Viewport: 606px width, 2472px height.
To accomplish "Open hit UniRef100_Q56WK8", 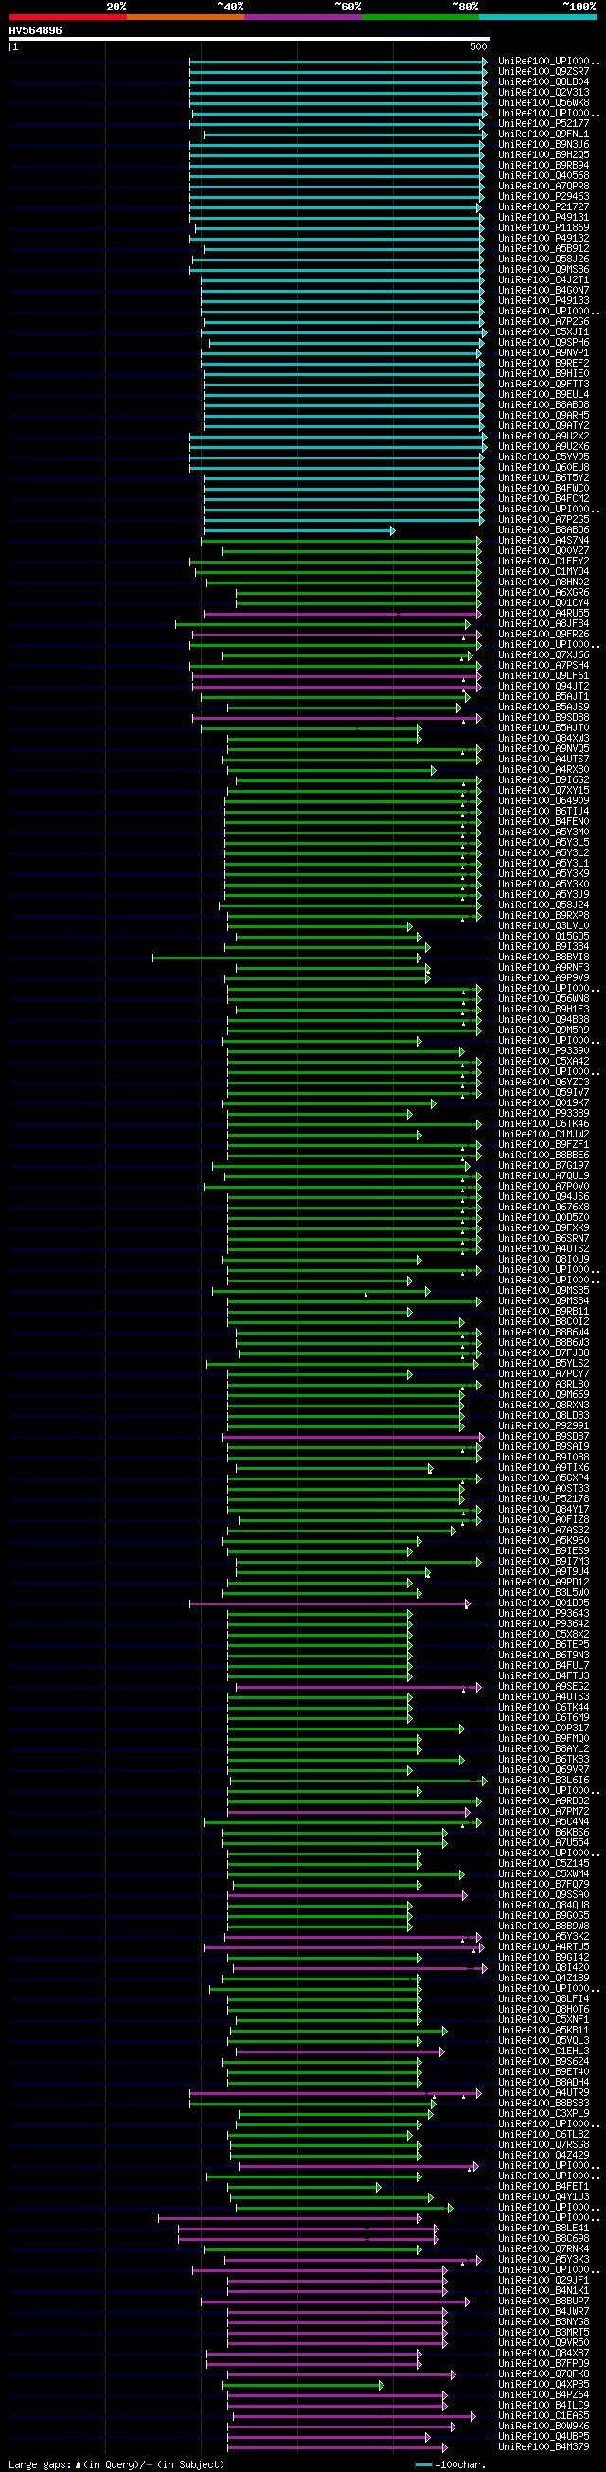I will 544,102.
